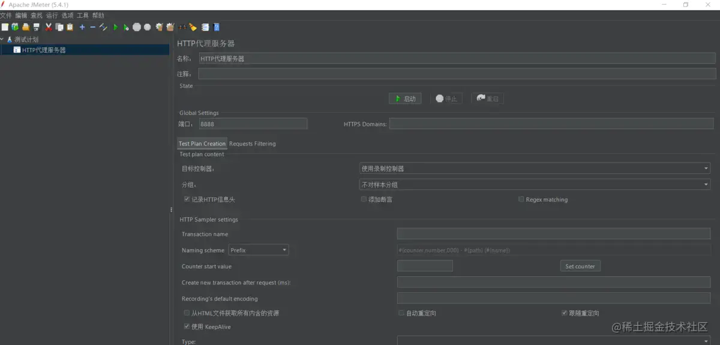Click the Counter start value field

click(x=425, y=266)
